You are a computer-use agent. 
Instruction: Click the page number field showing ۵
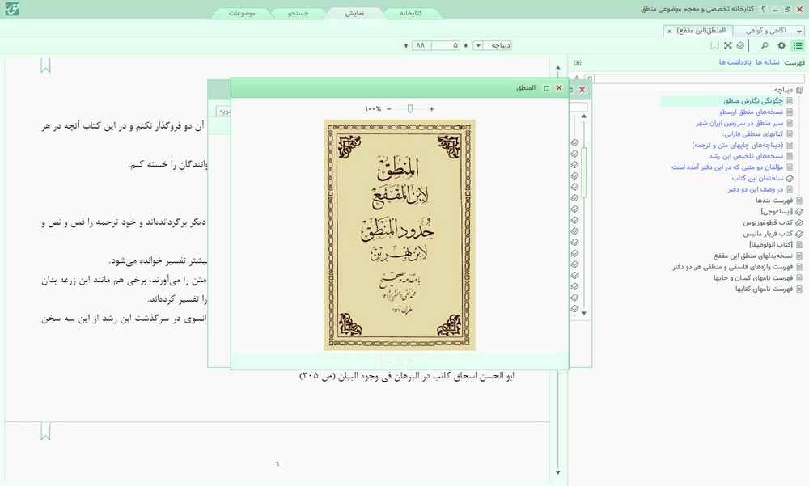click(446, 45)
